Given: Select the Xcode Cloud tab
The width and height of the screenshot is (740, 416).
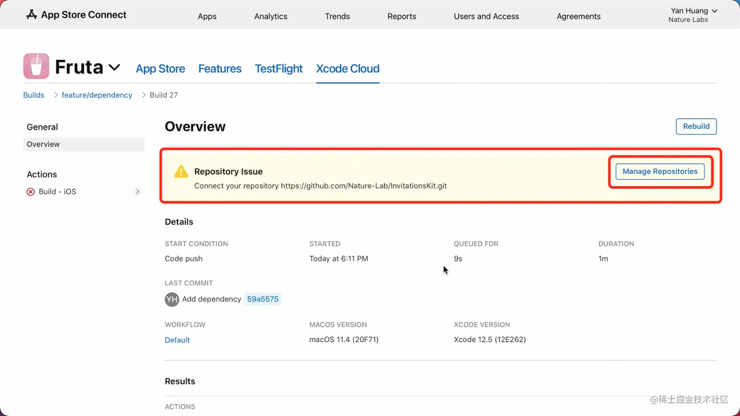Looking at the screenshot, I should pos(347,68).
